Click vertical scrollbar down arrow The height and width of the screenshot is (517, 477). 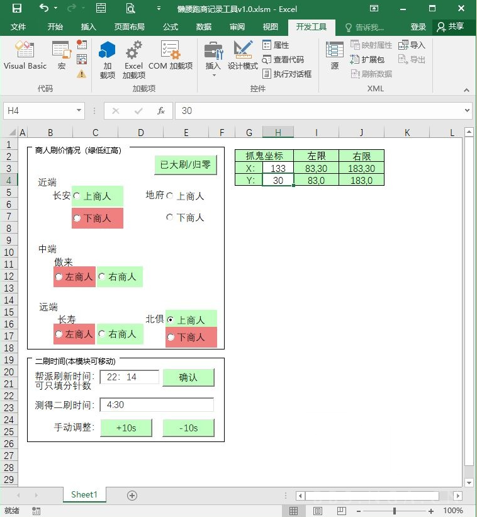(469, 482)
